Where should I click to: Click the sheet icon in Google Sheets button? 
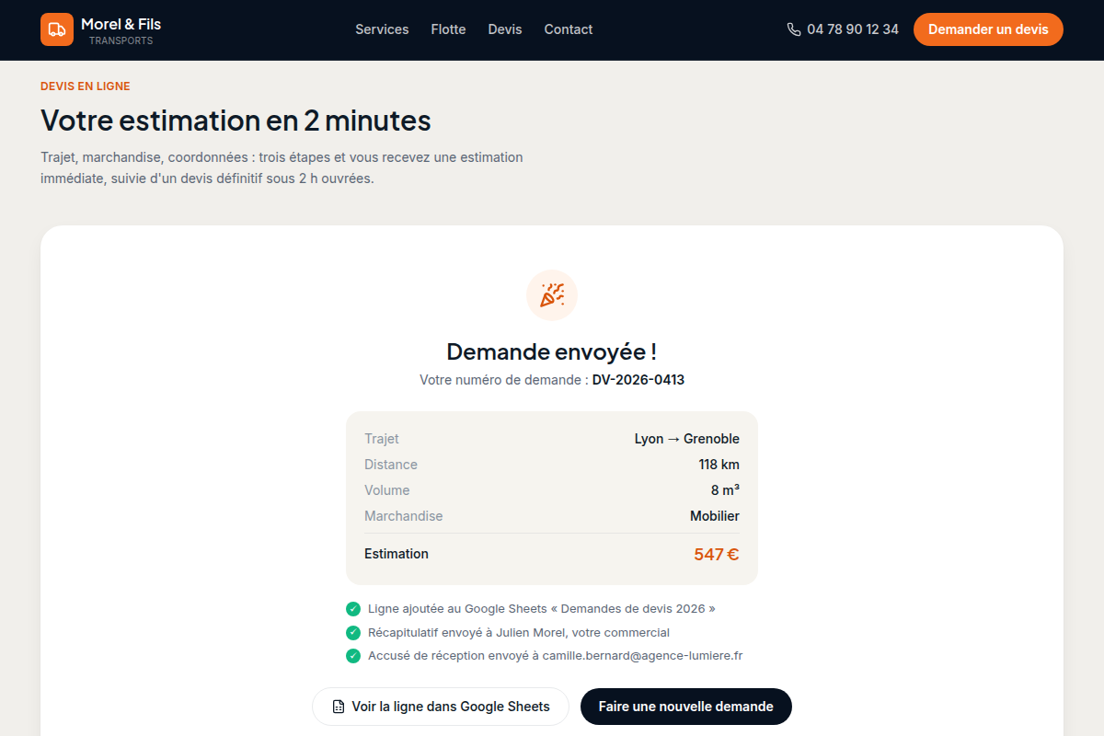click(x=339, y=707)
